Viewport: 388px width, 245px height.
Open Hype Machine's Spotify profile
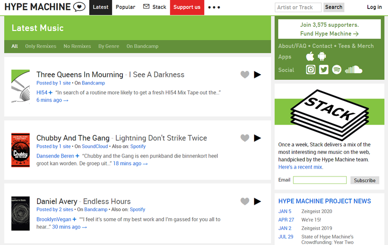coord(337,70)
